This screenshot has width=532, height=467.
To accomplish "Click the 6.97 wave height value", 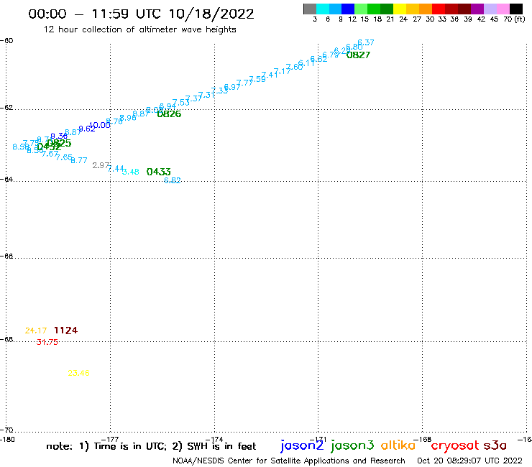I will 232,87.
